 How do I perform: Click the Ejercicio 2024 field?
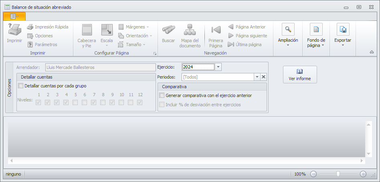tap(198, 67)
